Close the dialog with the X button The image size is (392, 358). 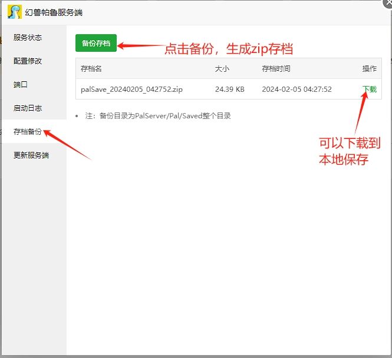pos(388,3)
